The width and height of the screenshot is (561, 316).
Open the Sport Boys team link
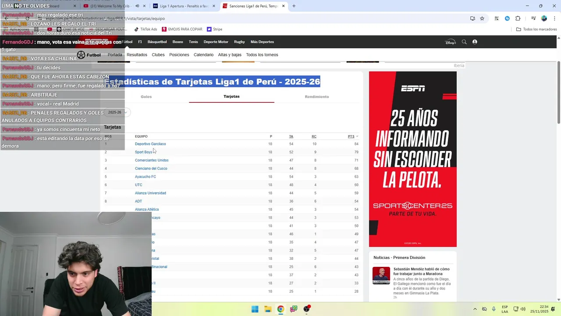pyautogui.click(x=143, y=152)
